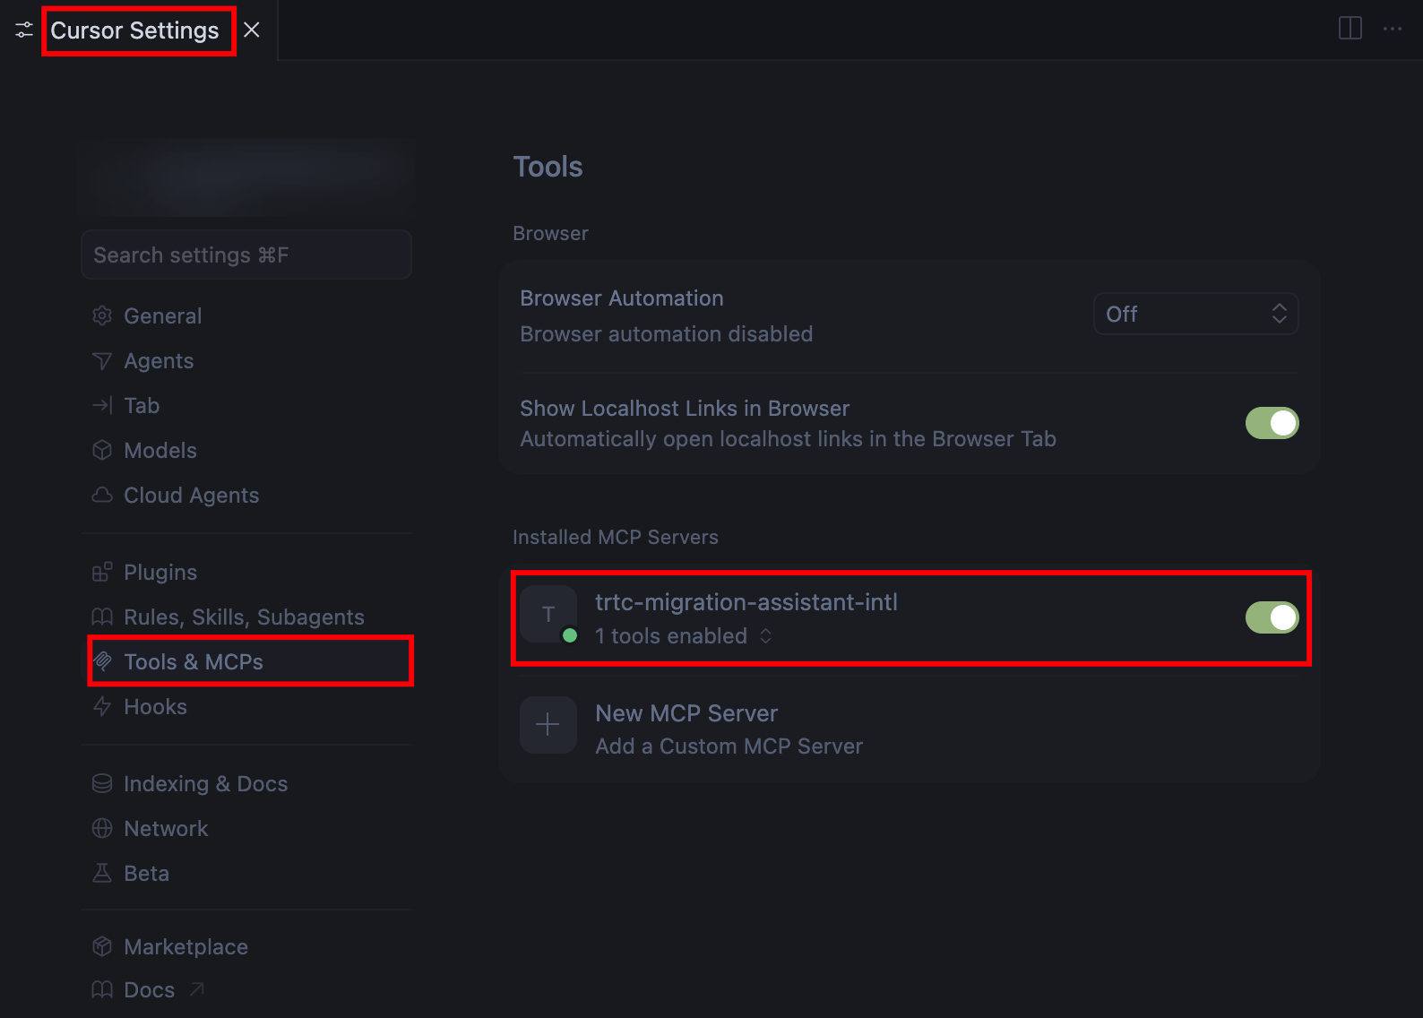Screen dimensions: 1423x1018
Task: Click the Beta flask icon
Action: tap(102, 873)
